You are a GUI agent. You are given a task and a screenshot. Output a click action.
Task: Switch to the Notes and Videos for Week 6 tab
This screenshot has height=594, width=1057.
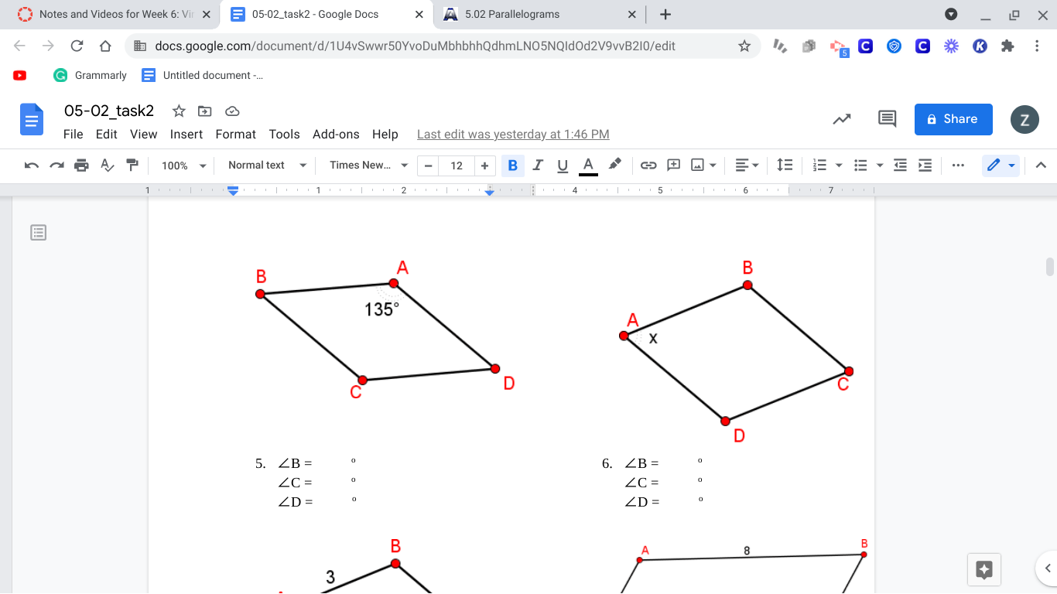pos(115,14)
